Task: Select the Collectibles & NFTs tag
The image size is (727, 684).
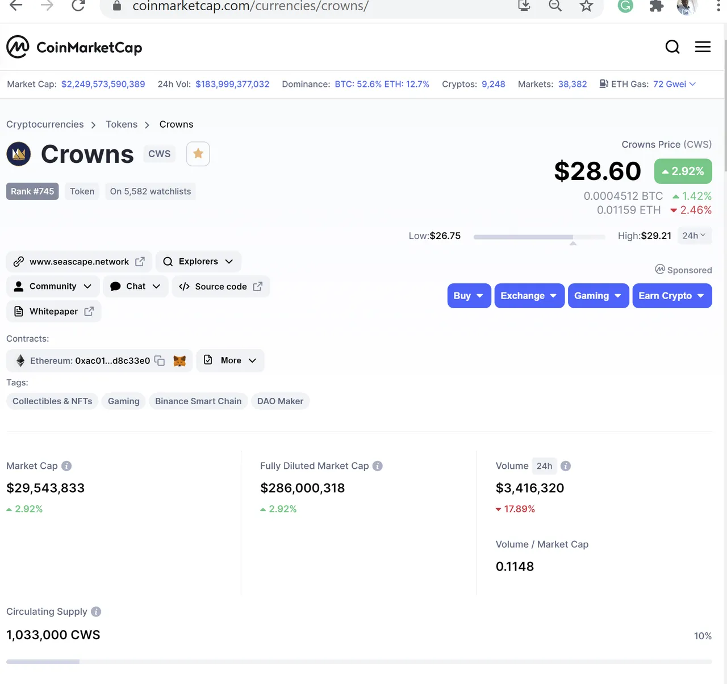Action: (52, 401)
